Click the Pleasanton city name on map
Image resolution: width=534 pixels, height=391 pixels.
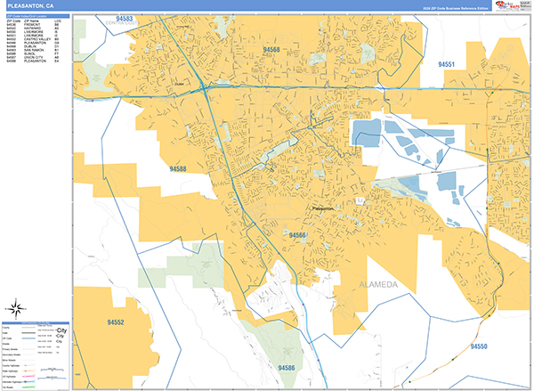323,208
